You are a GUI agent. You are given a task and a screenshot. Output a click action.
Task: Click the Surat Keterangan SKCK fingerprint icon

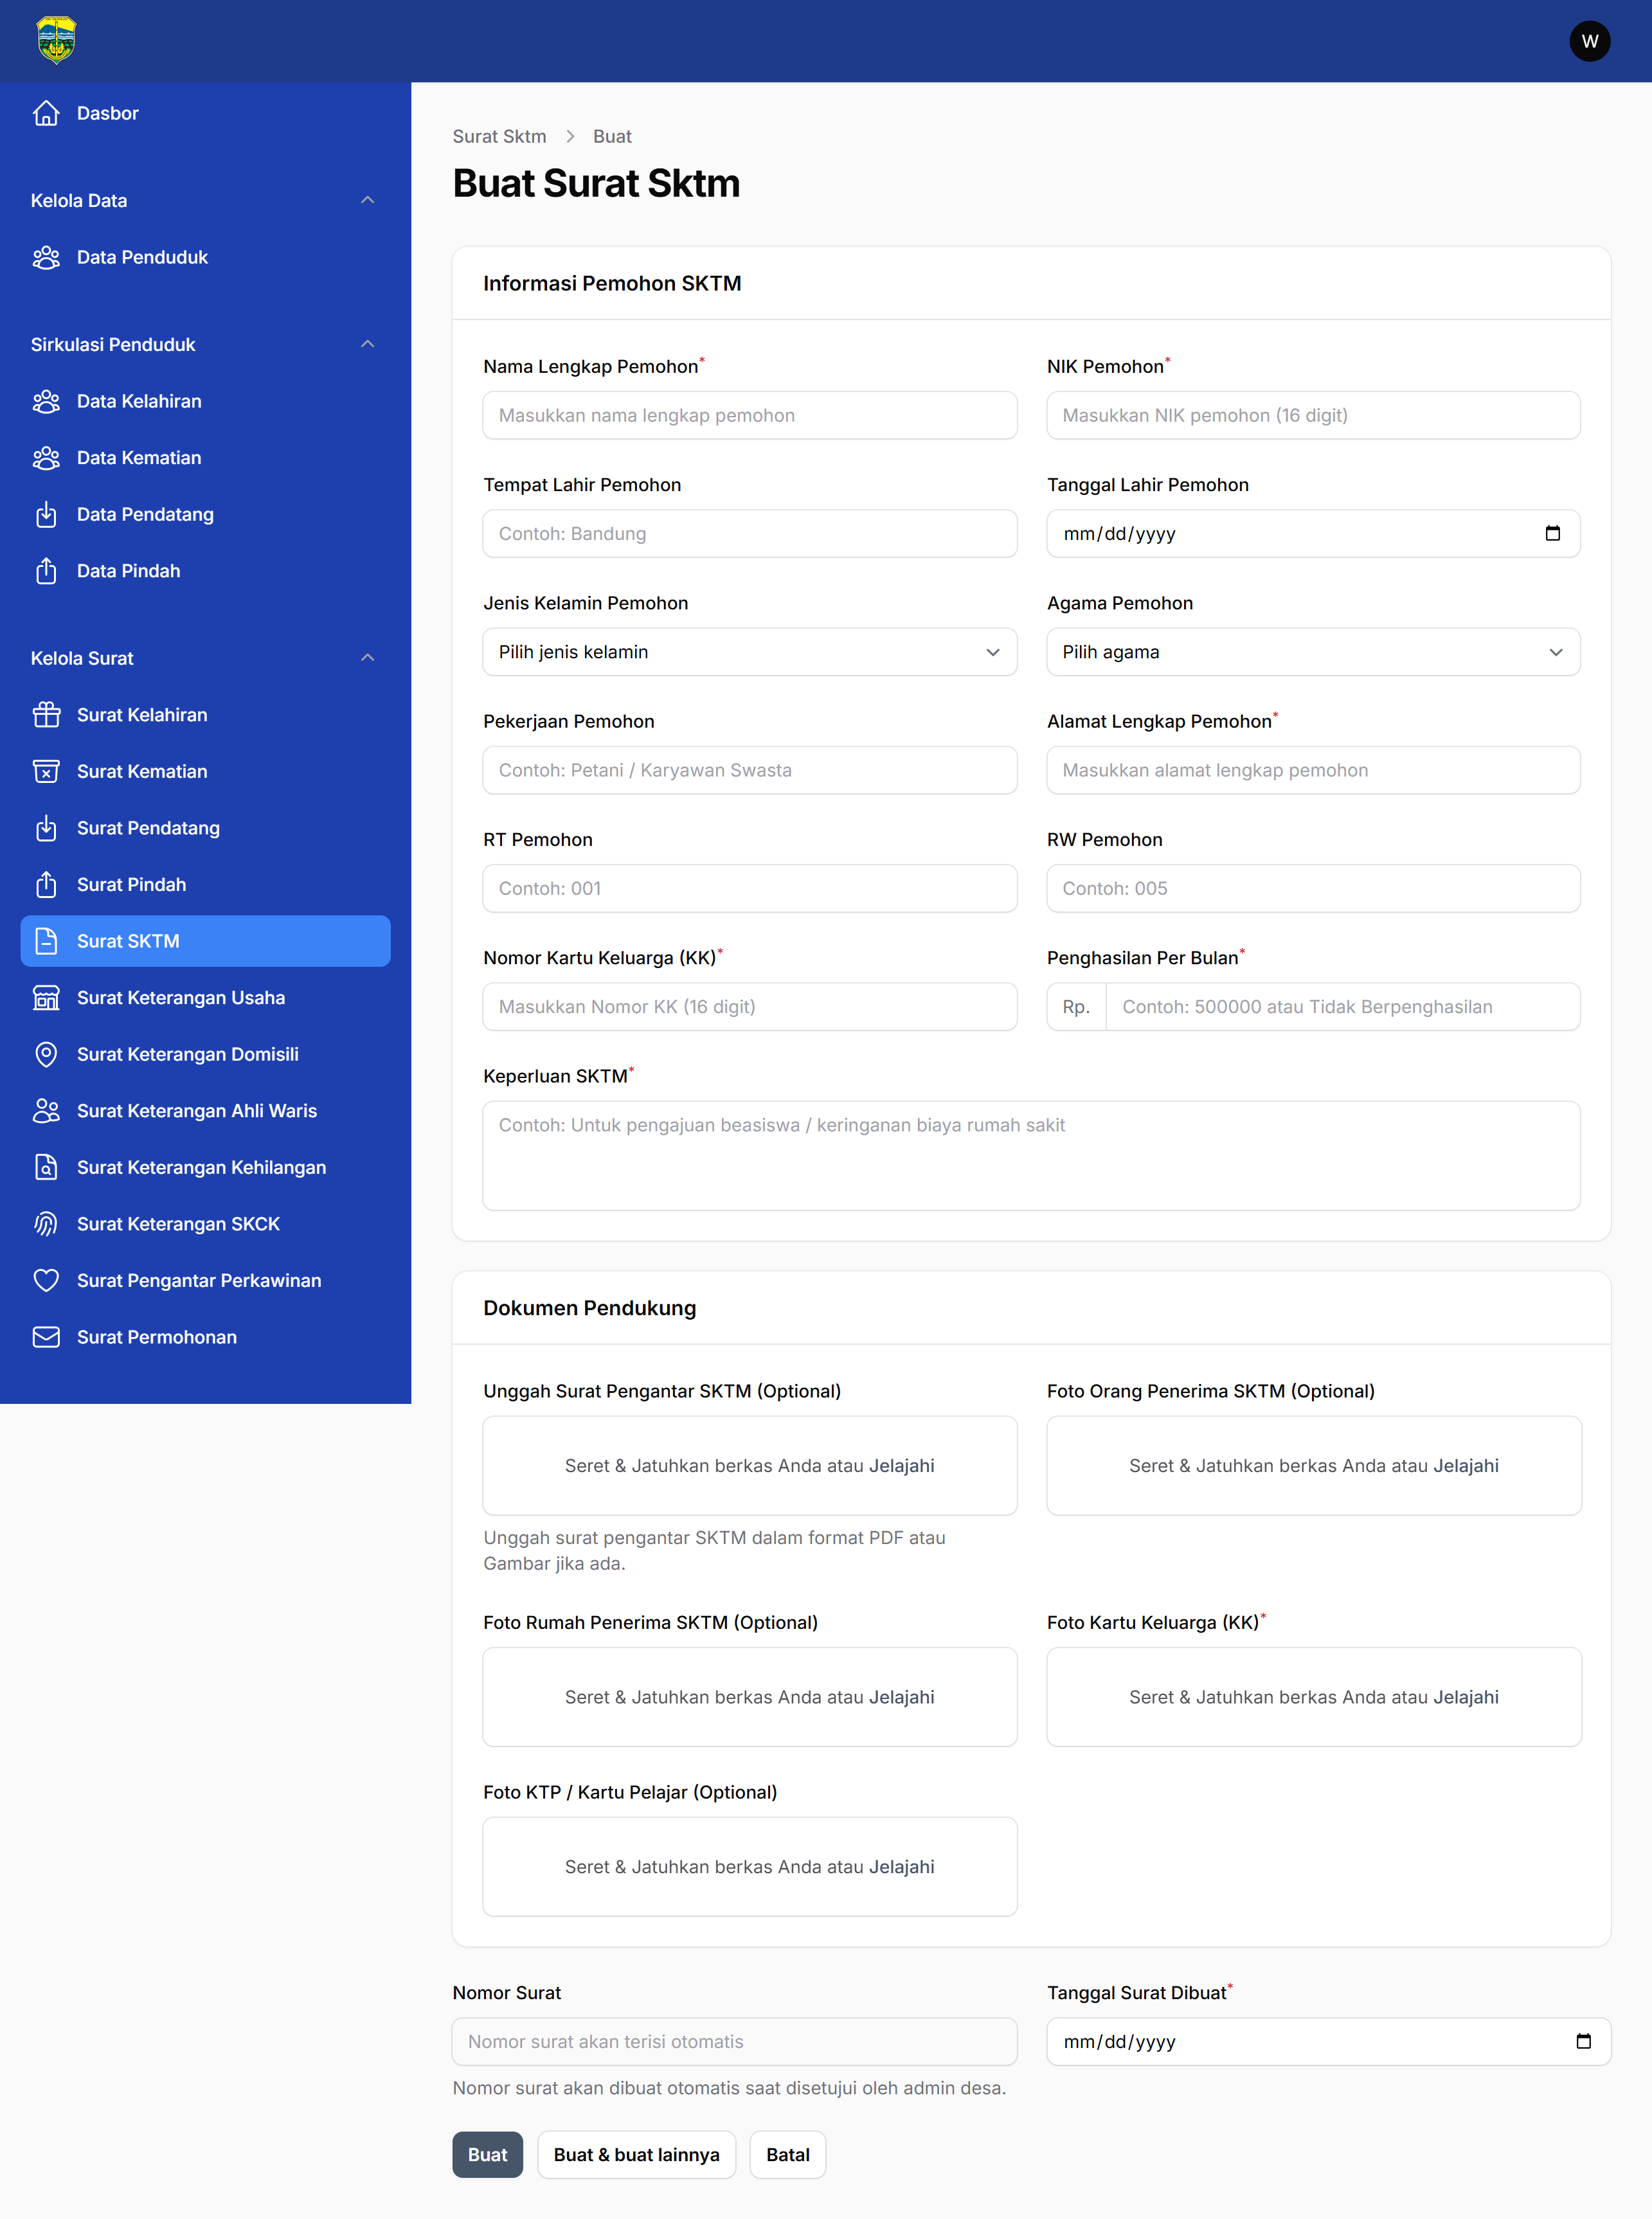pos(46,1224)
